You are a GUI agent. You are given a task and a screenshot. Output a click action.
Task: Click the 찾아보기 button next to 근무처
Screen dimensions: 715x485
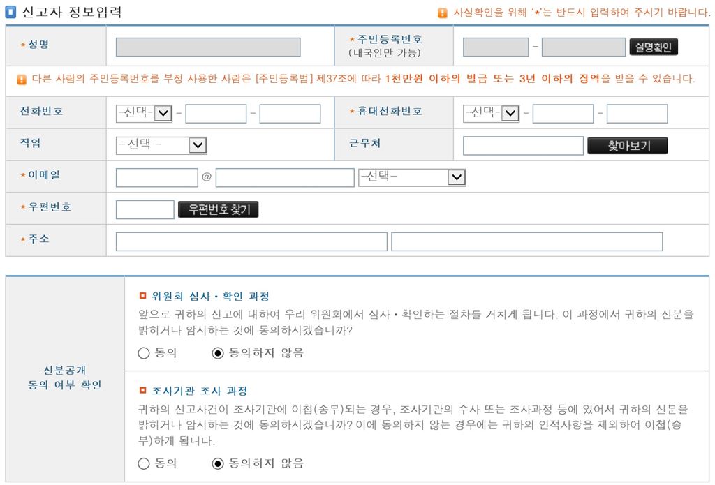pos(626,145)
